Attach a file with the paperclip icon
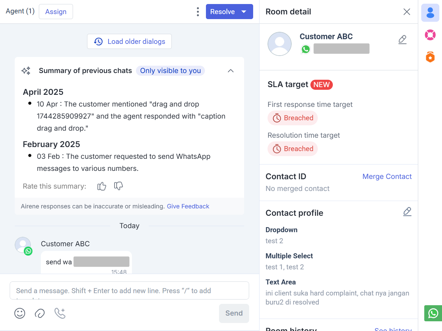The width and height of the screenshot is (442, 331). pos(40,313)
